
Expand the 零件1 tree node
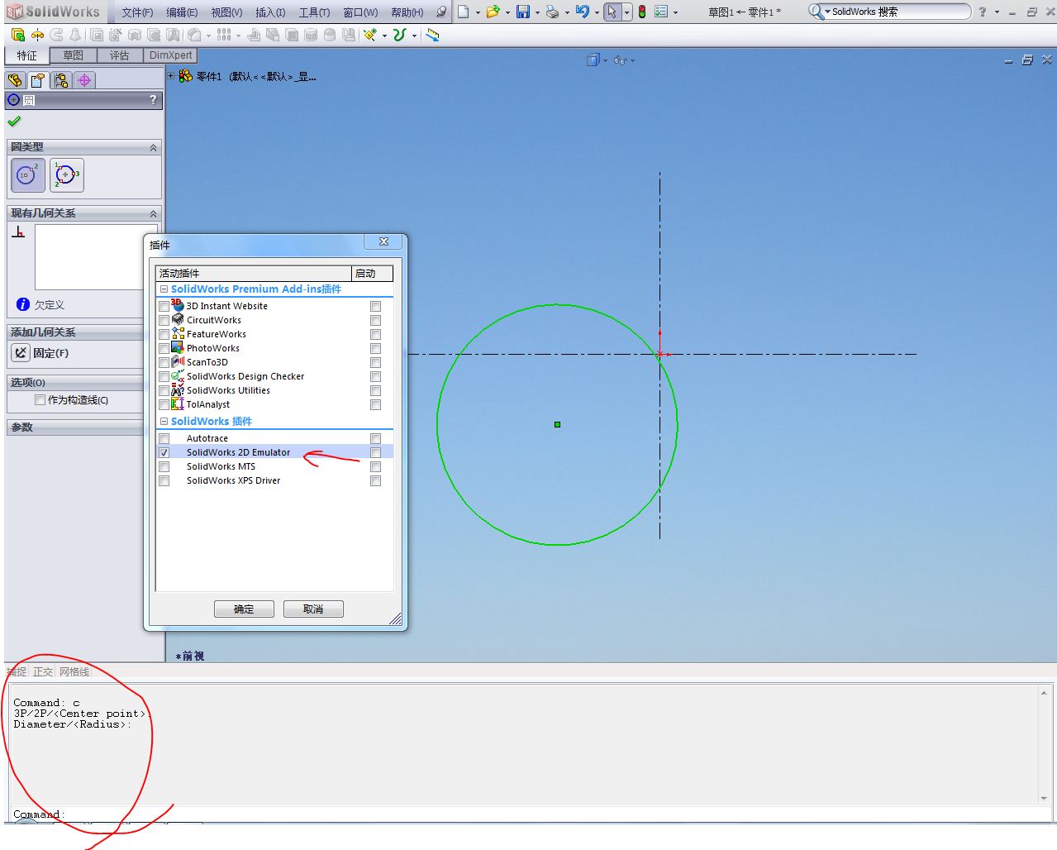171,76
